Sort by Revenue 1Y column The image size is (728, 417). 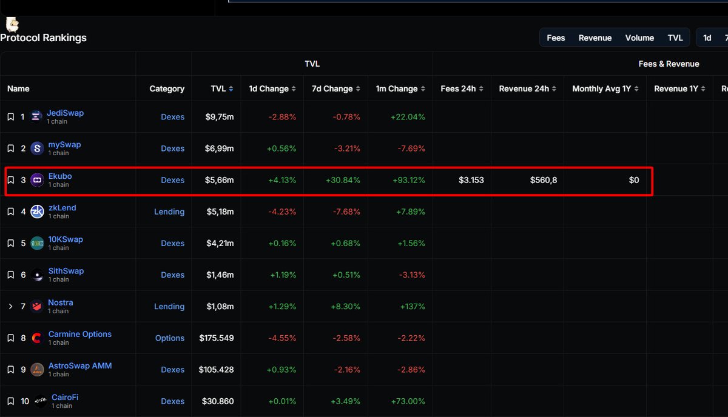680,88
